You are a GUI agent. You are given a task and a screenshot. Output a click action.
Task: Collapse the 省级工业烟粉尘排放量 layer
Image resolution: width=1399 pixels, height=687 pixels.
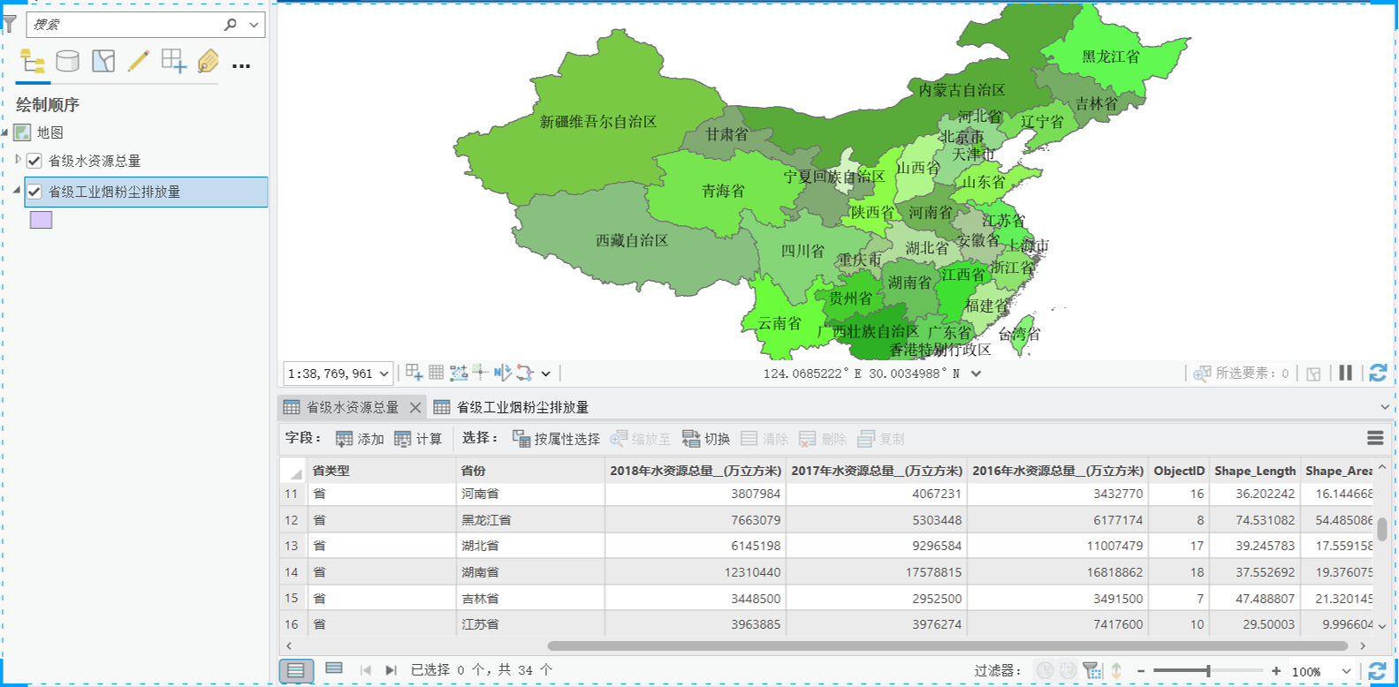click(17, 190)
